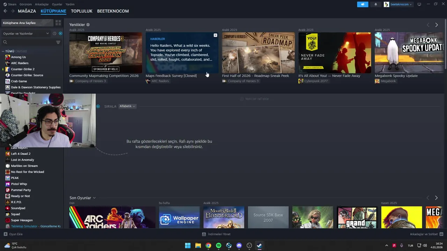Collapse the TÜMÜ games category
This screenshot has height=251, width=447.
click(x=3, y=51)
